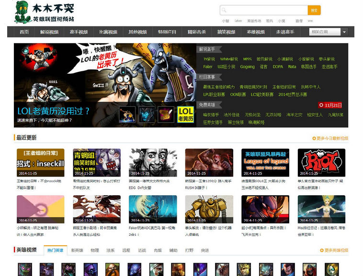
Task: Open 特别栏目 in the navigation bar
Action: pos(167,32)
